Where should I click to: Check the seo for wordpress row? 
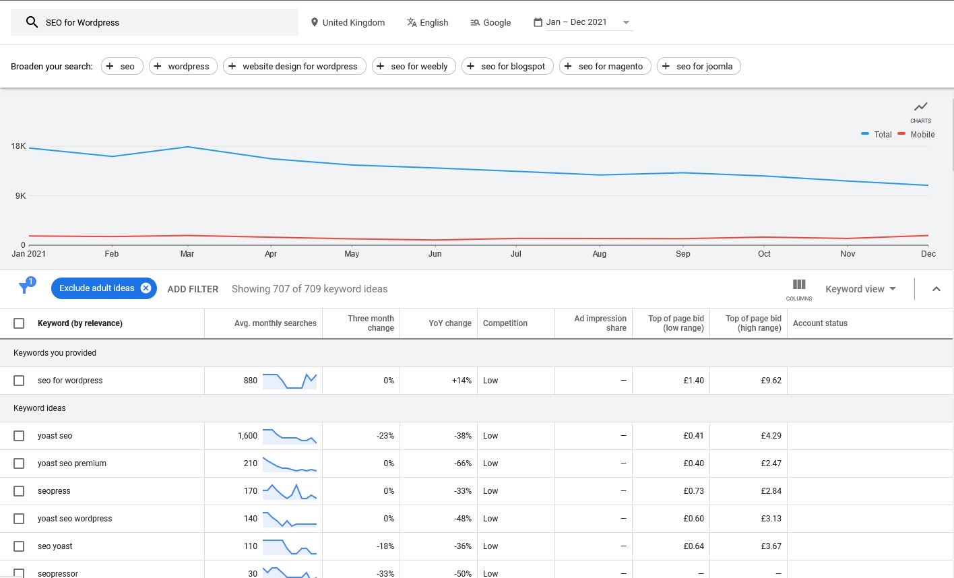[19, 381]
